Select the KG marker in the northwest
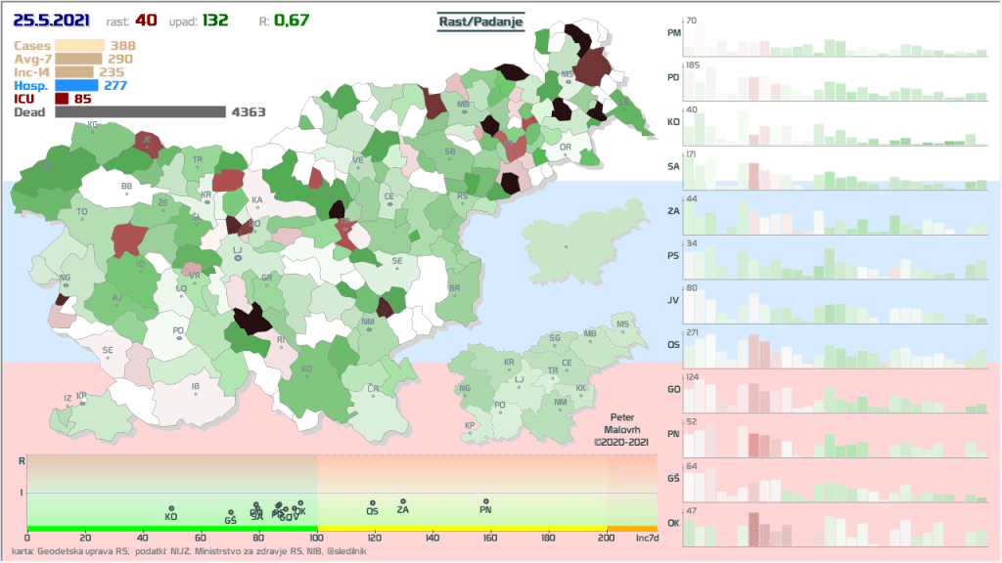Image resolution: width=1002 pixels, height=563 pixels. pyautogui.click(x=93, y=130)
